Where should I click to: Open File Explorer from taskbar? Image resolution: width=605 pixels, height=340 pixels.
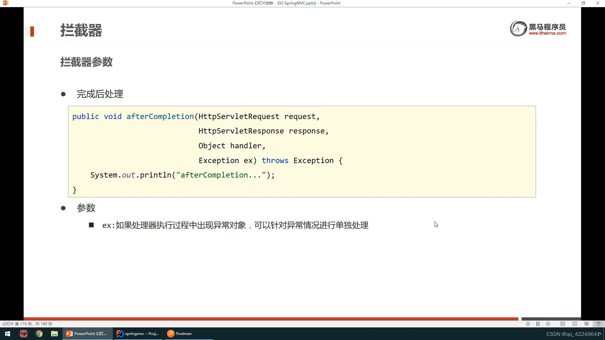point(55,334)
